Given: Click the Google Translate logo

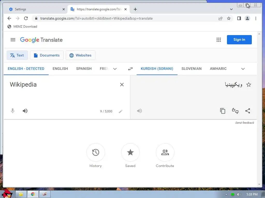Looking at the screenshot, I should (x=41, y=40).
